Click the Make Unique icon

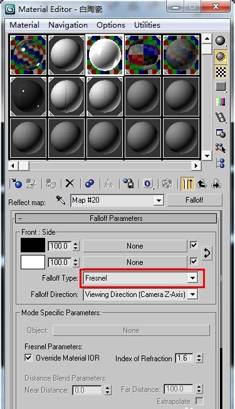pos(108,184)
